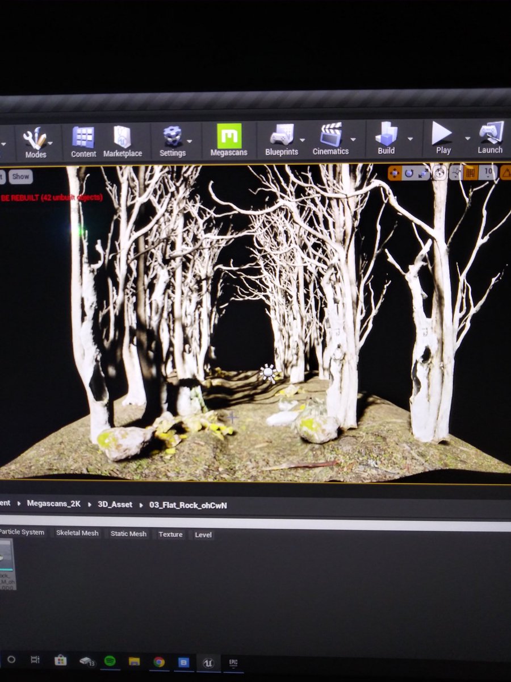511x682 pixels.
Task: Click the 3D_Asset breadcrumb folder
Action: (x=114, y=505)
